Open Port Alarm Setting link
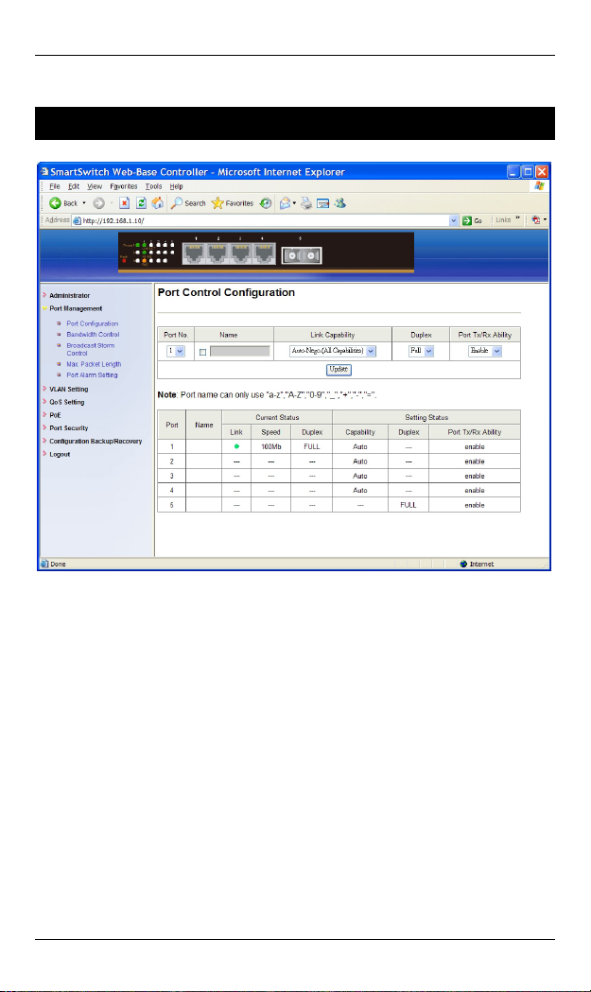Image resolution: width=591 pixels, height=992 pixels. pos(92,374)
